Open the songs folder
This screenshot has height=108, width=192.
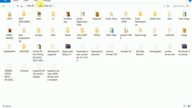[184, 32]
